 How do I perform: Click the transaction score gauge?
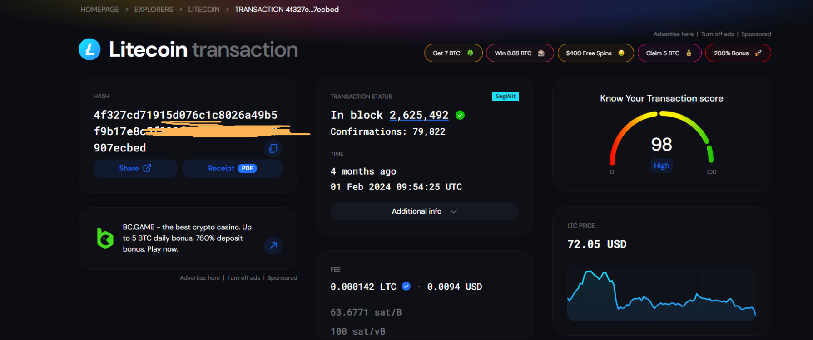[662, 138]
